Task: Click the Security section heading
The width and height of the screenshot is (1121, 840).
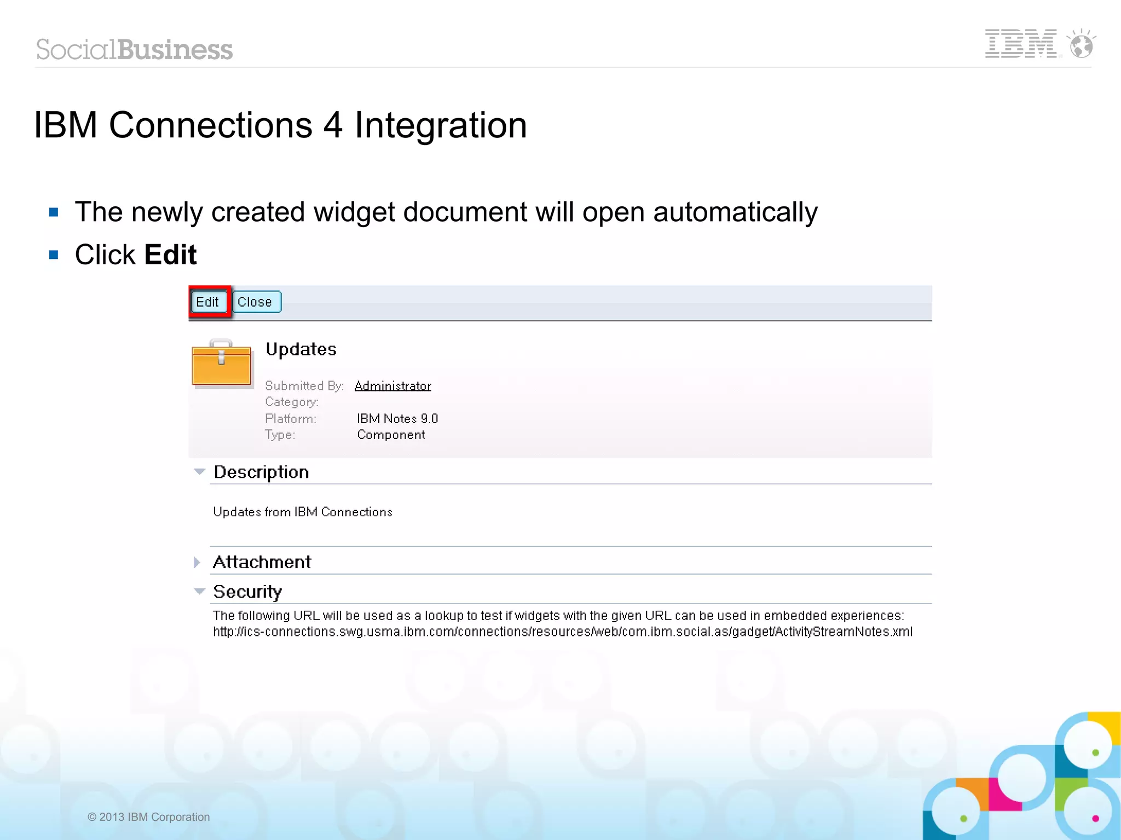Action: [x=247, y=592]
